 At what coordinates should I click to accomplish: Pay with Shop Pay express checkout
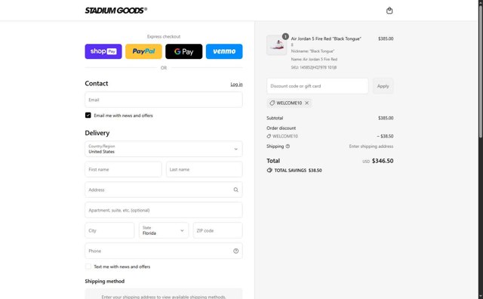point(103,51)
